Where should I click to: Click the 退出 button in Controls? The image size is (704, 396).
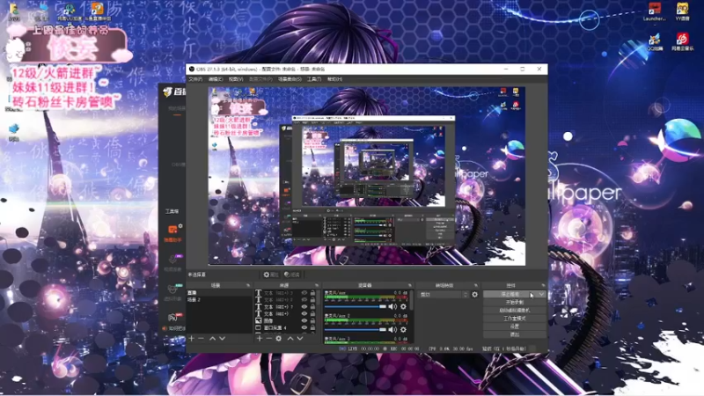tap(515, 334)
